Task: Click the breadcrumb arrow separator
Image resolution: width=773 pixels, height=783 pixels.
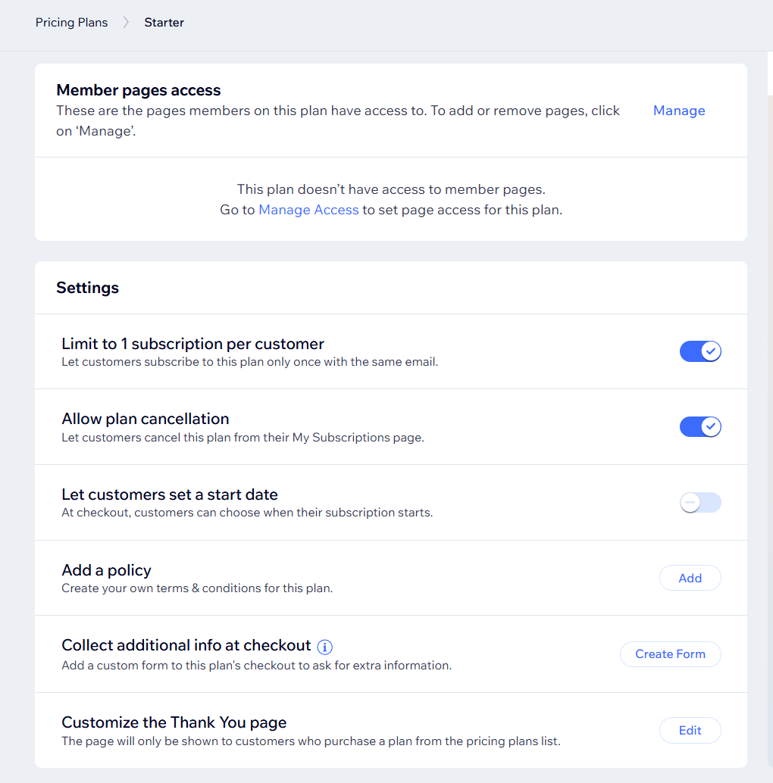Action: (x=126, y=23)
